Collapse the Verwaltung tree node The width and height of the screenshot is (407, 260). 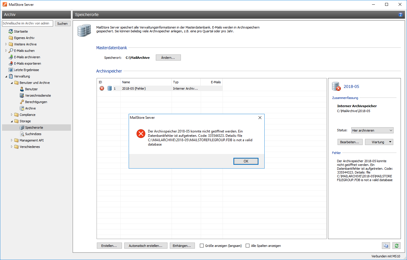6,76
